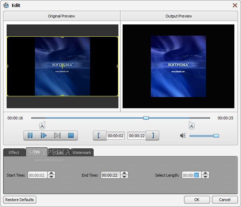Open the Watermark tab
Screen dimensions: 241x207
82,153
